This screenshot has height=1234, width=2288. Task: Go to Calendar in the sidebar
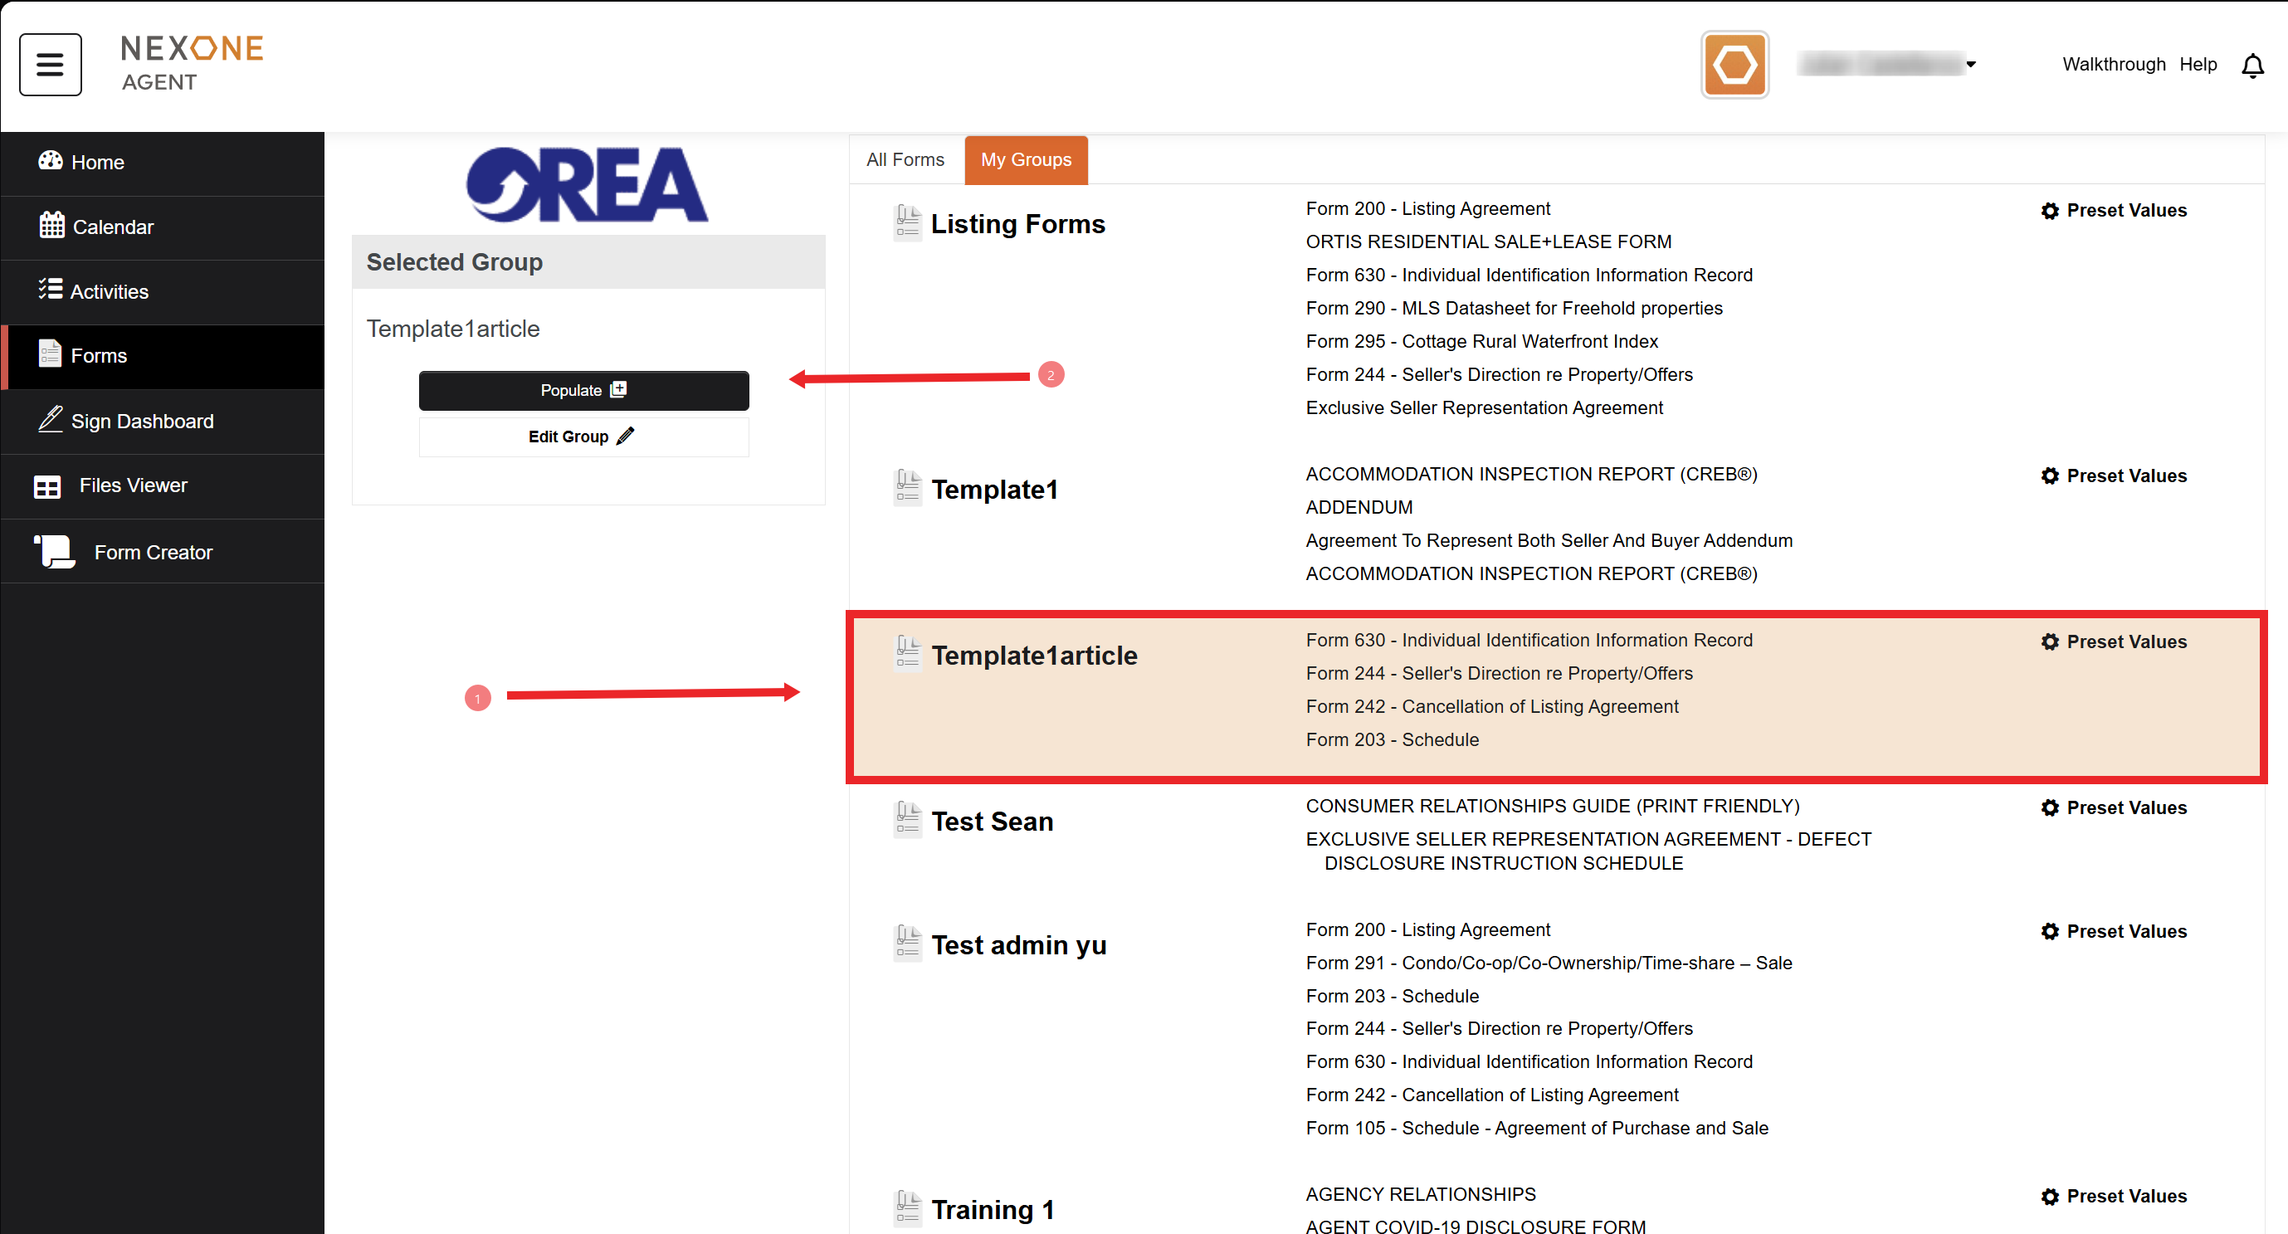click(x=112, y=227)
